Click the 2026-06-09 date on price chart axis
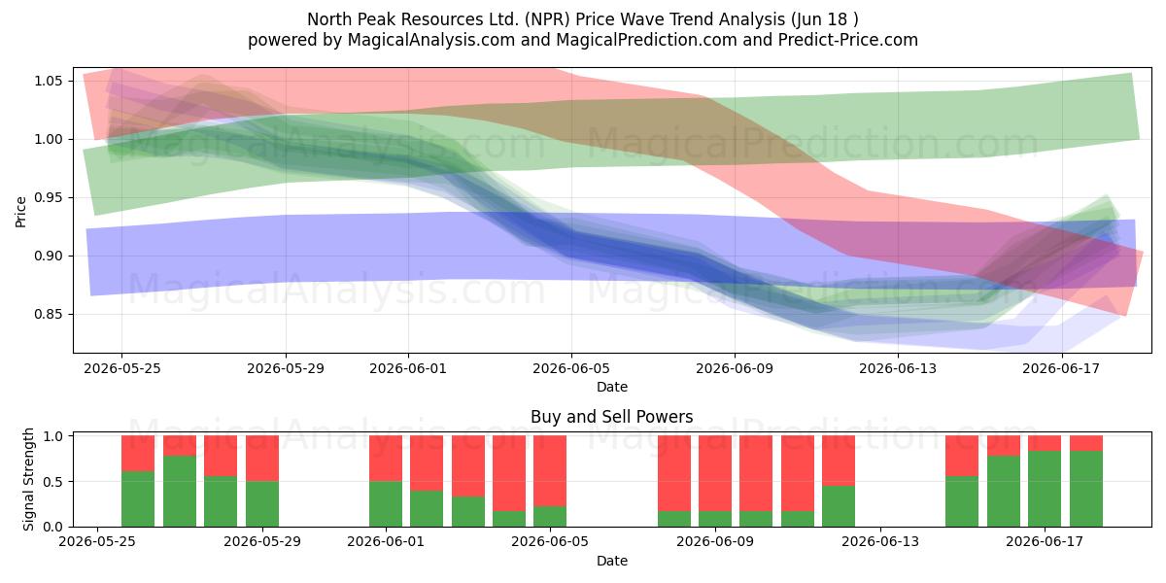 pyautogui.click(x=735, y=368)
